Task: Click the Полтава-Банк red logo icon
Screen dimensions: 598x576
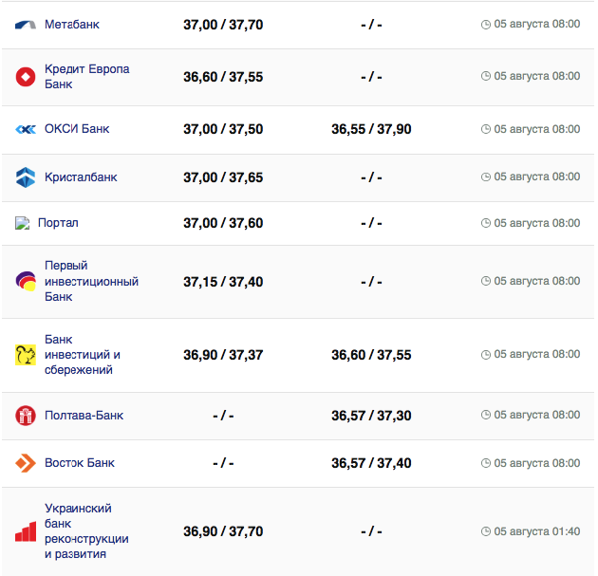Action: coord(26,416)
